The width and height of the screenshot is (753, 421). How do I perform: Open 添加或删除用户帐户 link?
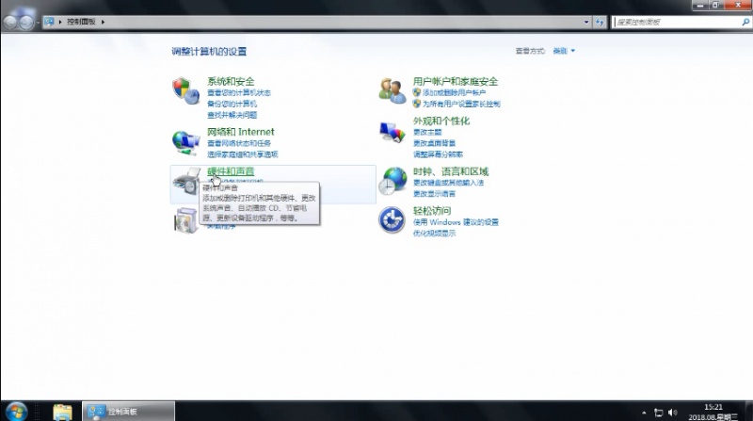click(454, 92)
